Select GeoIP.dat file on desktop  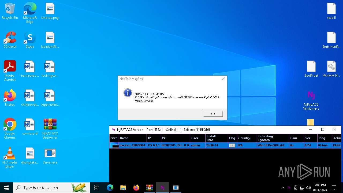(x=311, y=69)
